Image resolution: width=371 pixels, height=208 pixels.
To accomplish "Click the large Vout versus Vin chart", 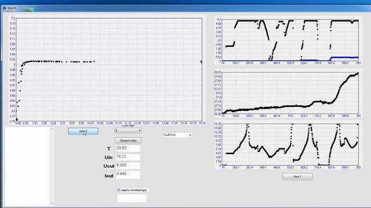I will [x=109, y=69].
